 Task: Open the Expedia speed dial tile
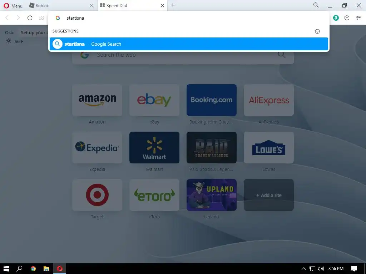pos(97,147)
